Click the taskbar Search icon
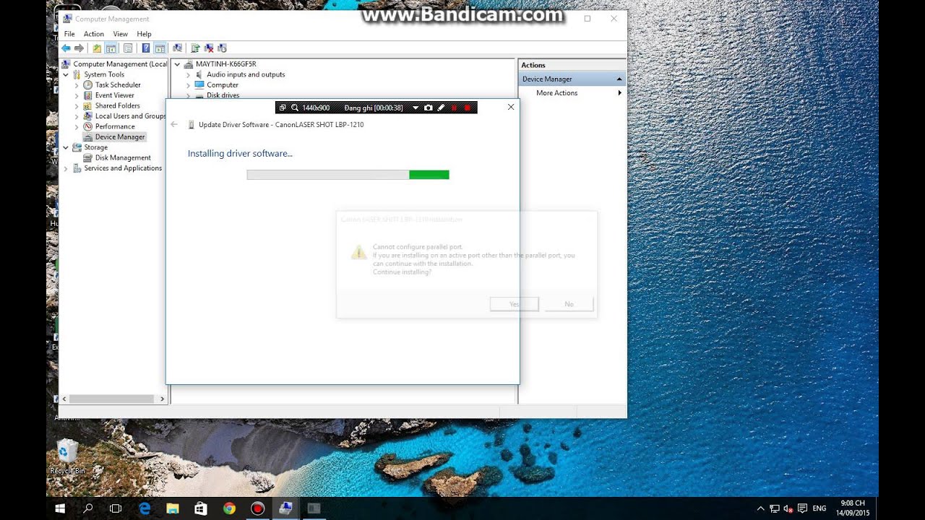Screen dimensions: 925x520 tap(88, 508)
